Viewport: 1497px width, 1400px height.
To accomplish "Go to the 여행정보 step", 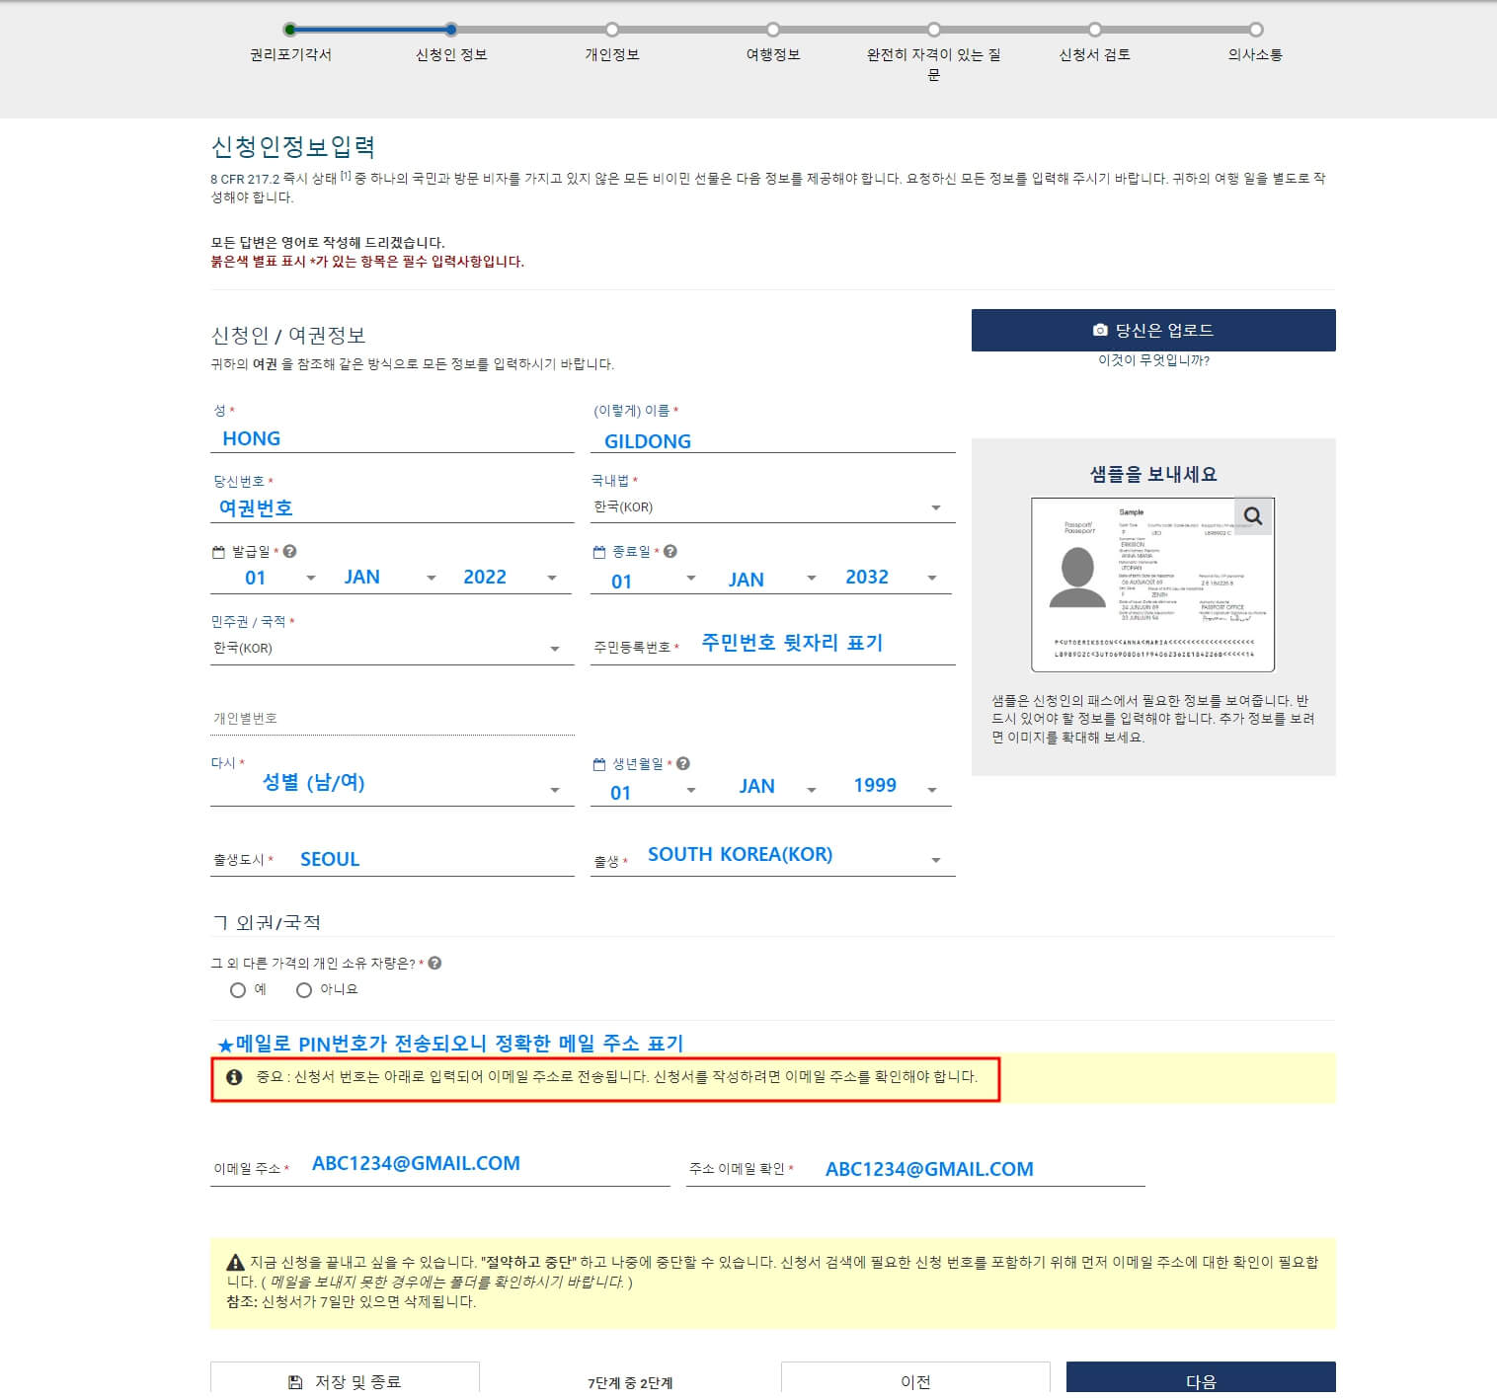I will coord(772,29).
